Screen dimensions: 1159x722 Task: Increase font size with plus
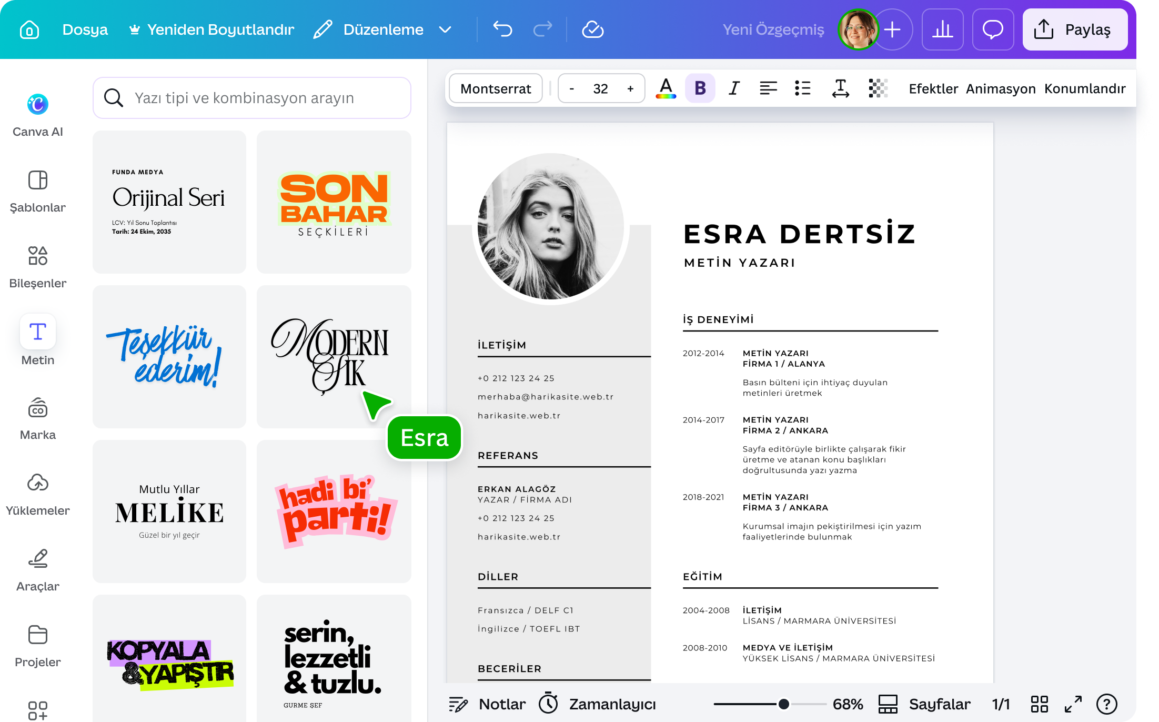pos(630,88)
